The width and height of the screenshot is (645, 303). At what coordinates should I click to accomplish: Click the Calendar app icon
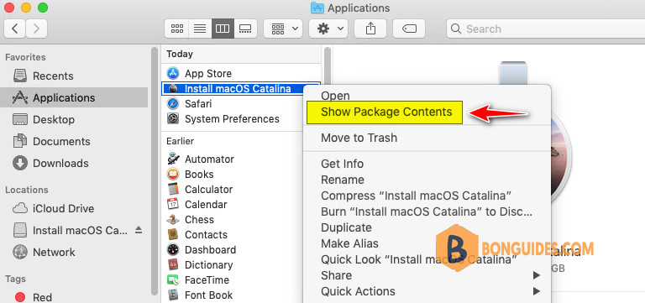173,204
